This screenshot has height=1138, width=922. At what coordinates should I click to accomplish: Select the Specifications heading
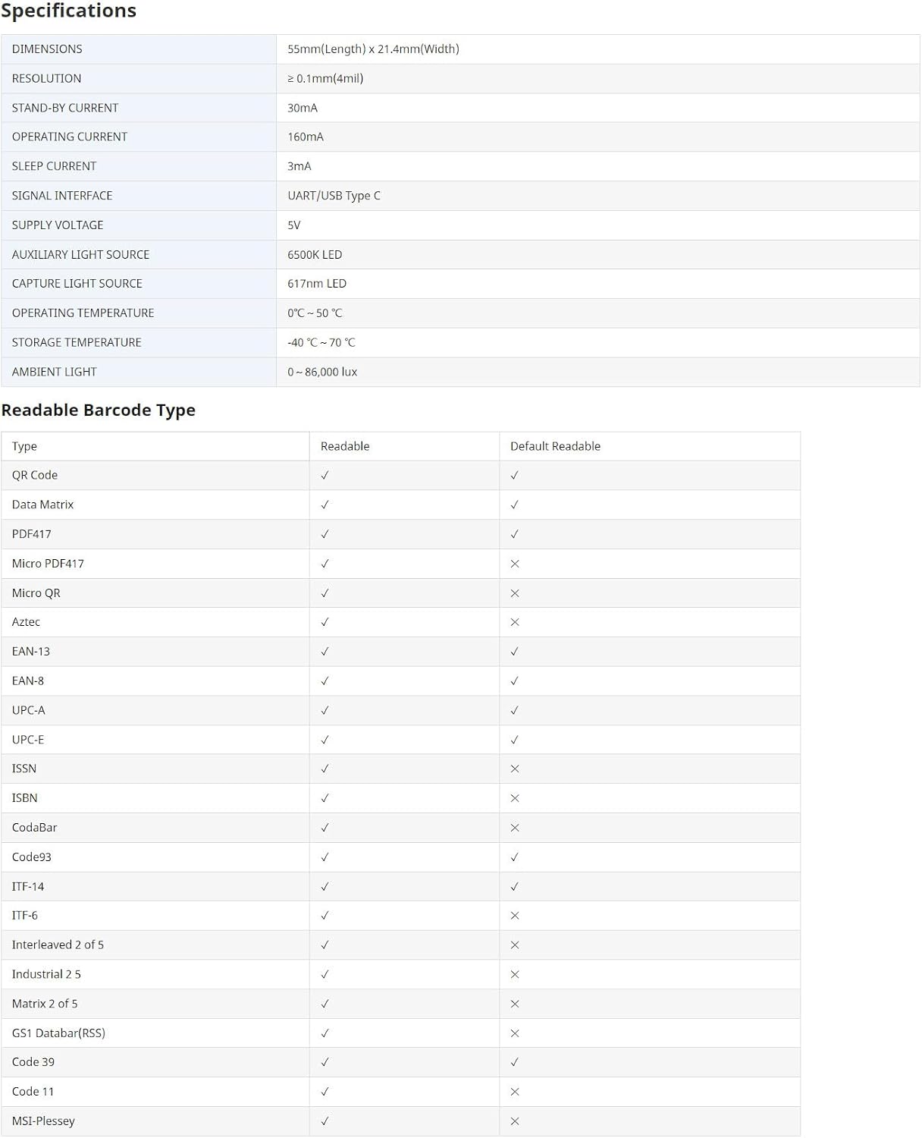point(69,11)
